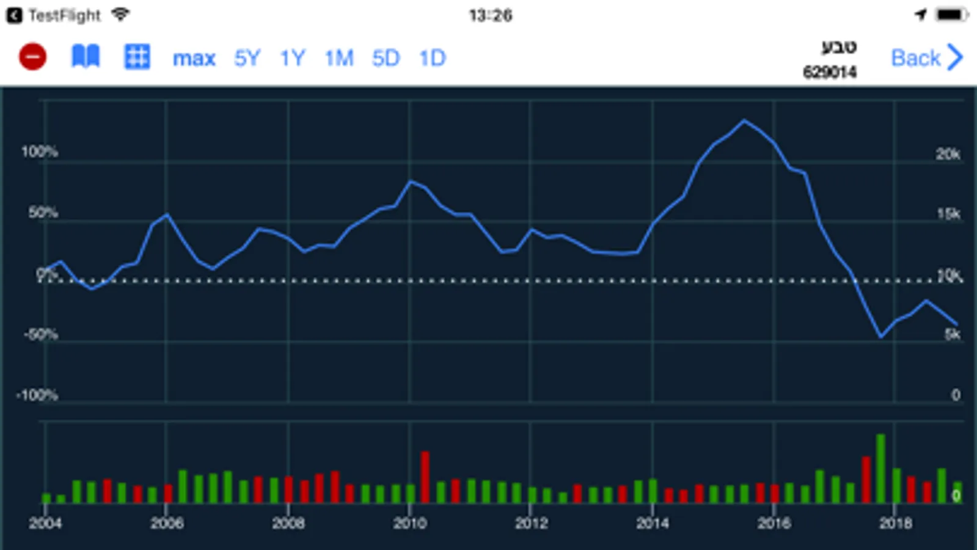Select the 5D time range

click(x=386, y=58)
